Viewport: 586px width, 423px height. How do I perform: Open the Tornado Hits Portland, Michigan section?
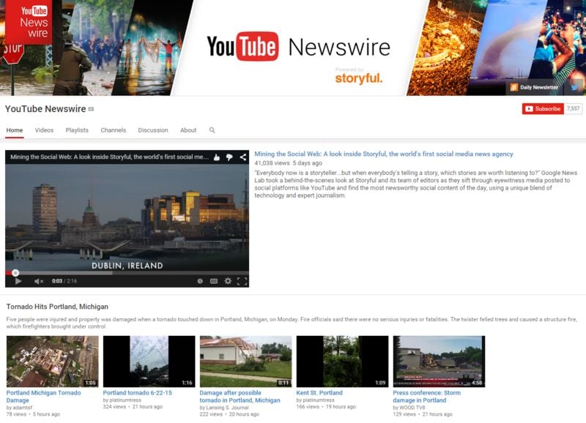[57, 307]
